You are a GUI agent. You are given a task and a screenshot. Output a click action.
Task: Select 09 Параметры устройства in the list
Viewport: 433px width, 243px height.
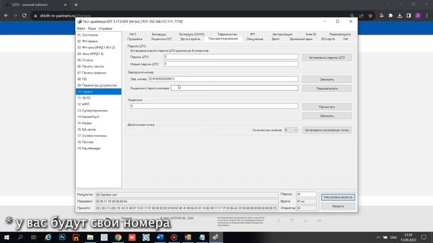coord(99,86)
